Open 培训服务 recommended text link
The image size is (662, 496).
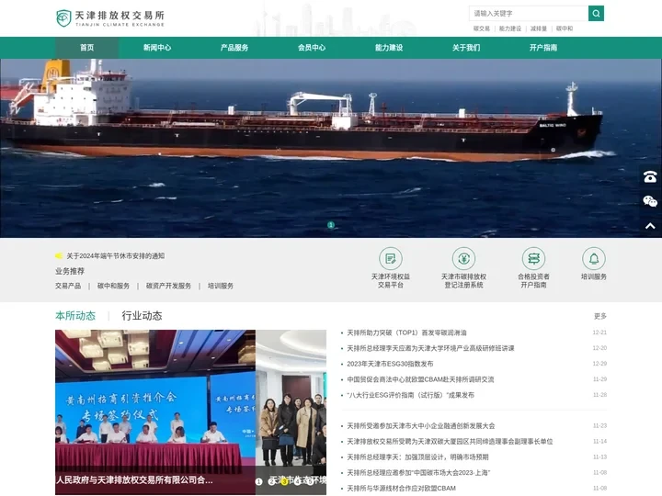point(221,286)
